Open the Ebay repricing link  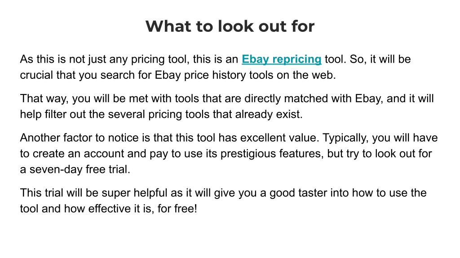coord(281,60)
